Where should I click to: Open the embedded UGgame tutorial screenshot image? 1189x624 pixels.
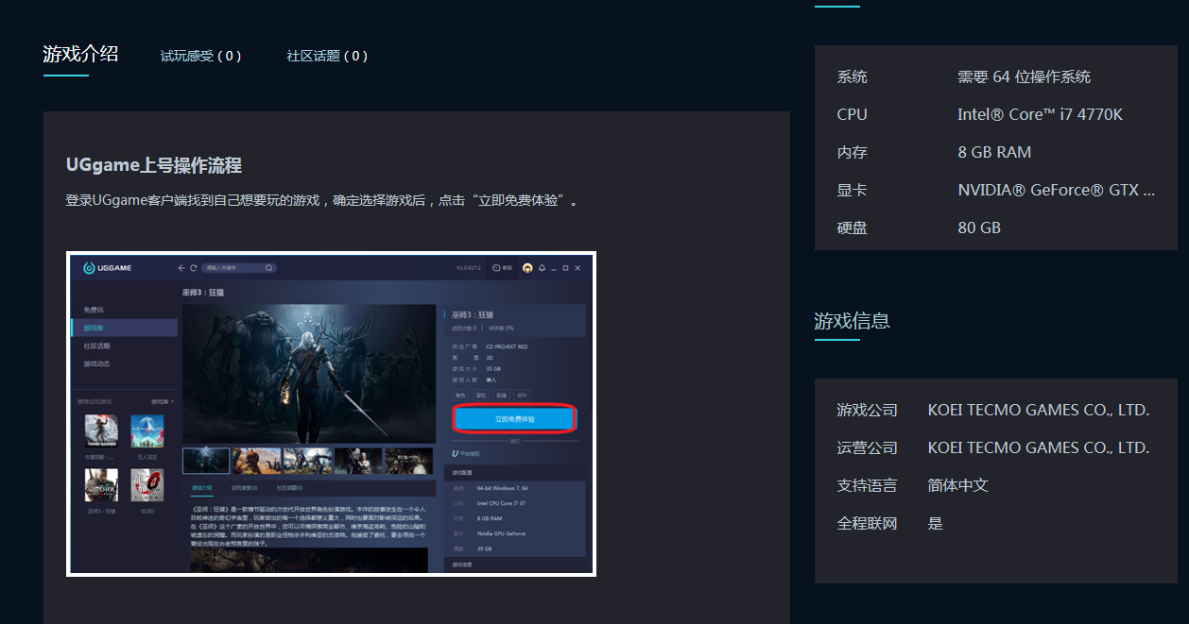tap(331, 413)
